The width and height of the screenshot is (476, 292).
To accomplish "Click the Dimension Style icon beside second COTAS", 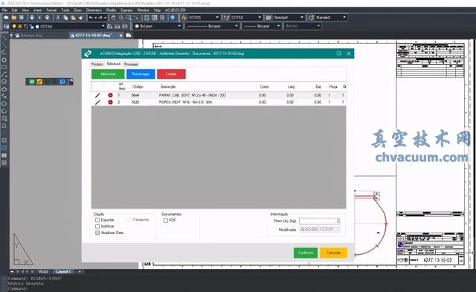I will coord(226,18).
